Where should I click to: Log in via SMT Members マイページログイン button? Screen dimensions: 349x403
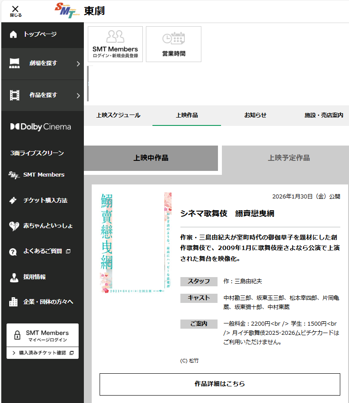pos(43,335)
